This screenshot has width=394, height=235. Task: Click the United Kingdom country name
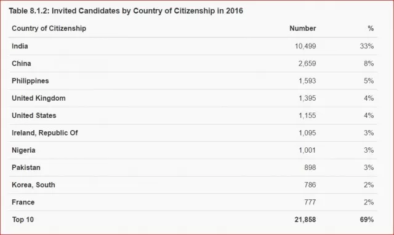click(38, 98)
